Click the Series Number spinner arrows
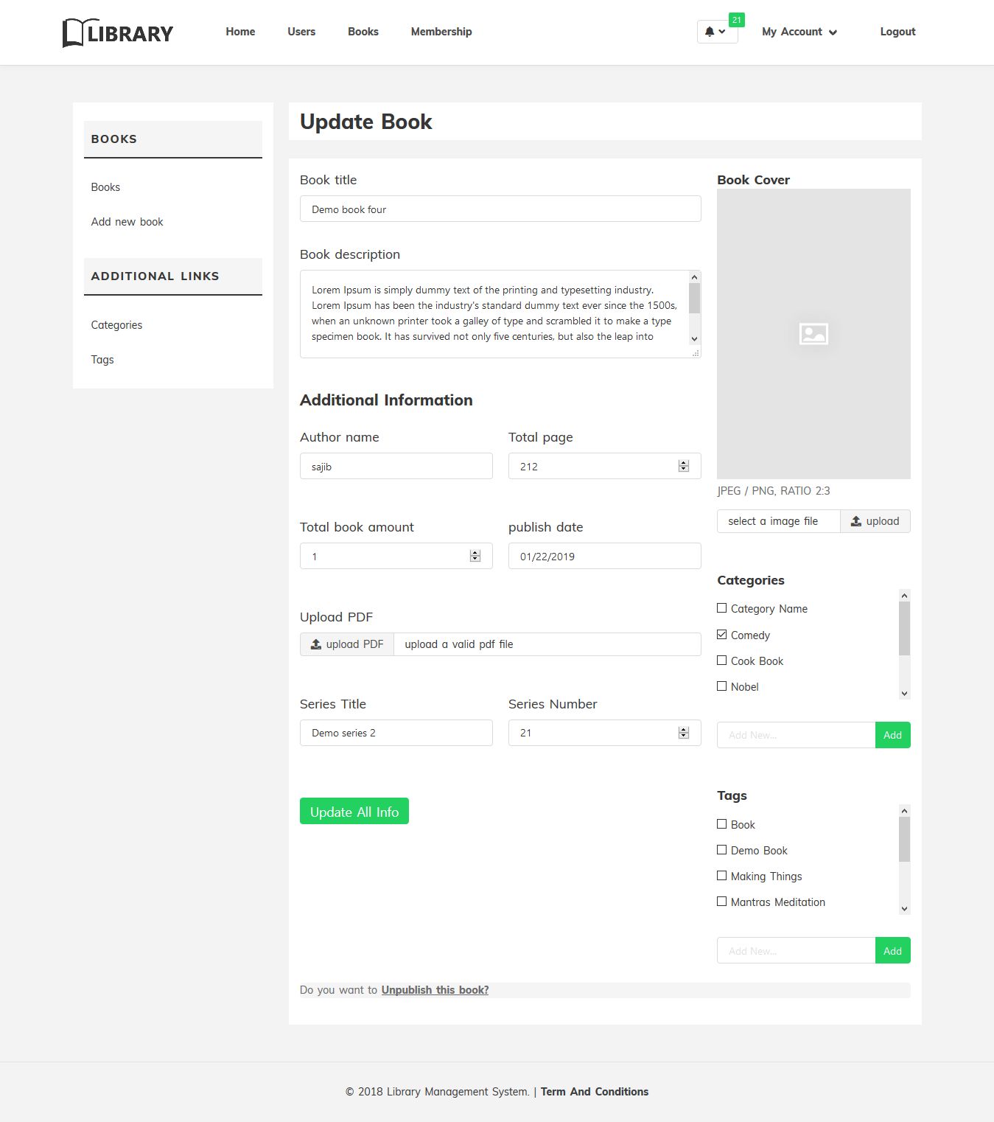The height and width of the screenshot is (1122, 994). point(684,733)
